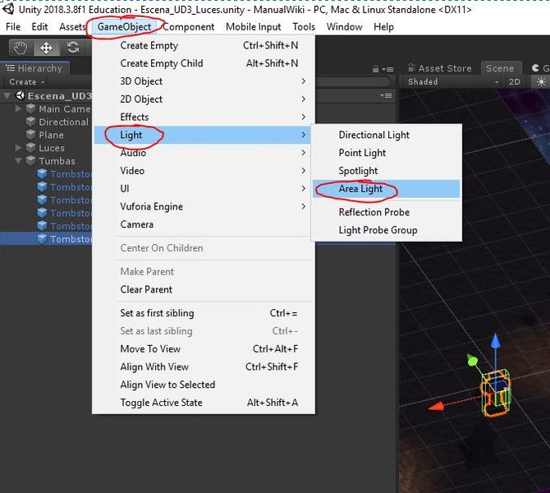This screenshot has height=493, width=550.
Task: Click the Unity logo in title bar
Action: (7, 9)
